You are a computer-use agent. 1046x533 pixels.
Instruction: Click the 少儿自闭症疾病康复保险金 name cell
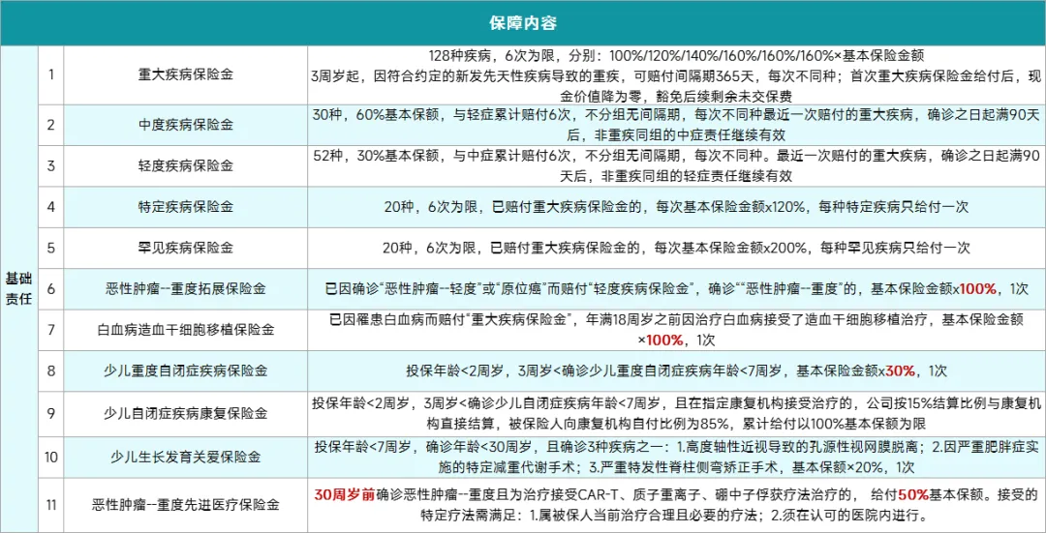(186, 412)
